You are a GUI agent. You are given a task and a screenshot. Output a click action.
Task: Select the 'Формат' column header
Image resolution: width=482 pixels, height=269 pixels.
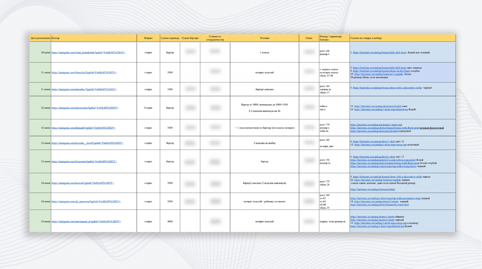tap(148, 38)
